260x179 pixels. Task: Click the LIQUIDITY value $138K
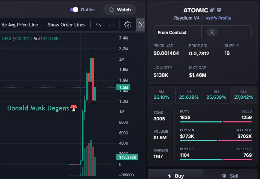click(161, 75)
